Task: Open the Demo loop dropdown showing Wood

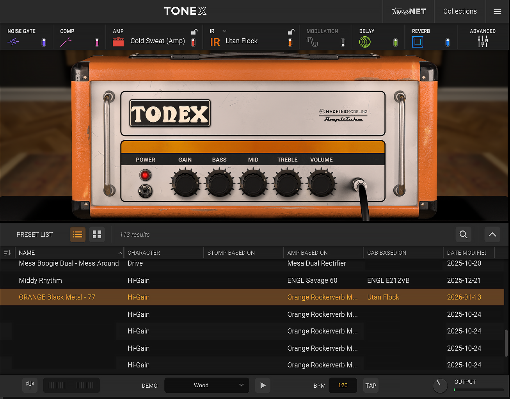Action: (207, 385)
